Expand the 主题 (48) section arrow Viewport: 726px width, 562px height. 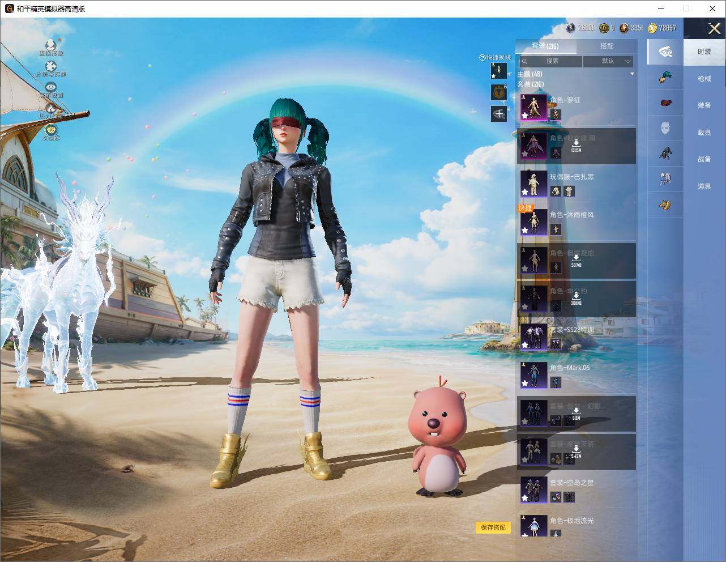(632, 74)
